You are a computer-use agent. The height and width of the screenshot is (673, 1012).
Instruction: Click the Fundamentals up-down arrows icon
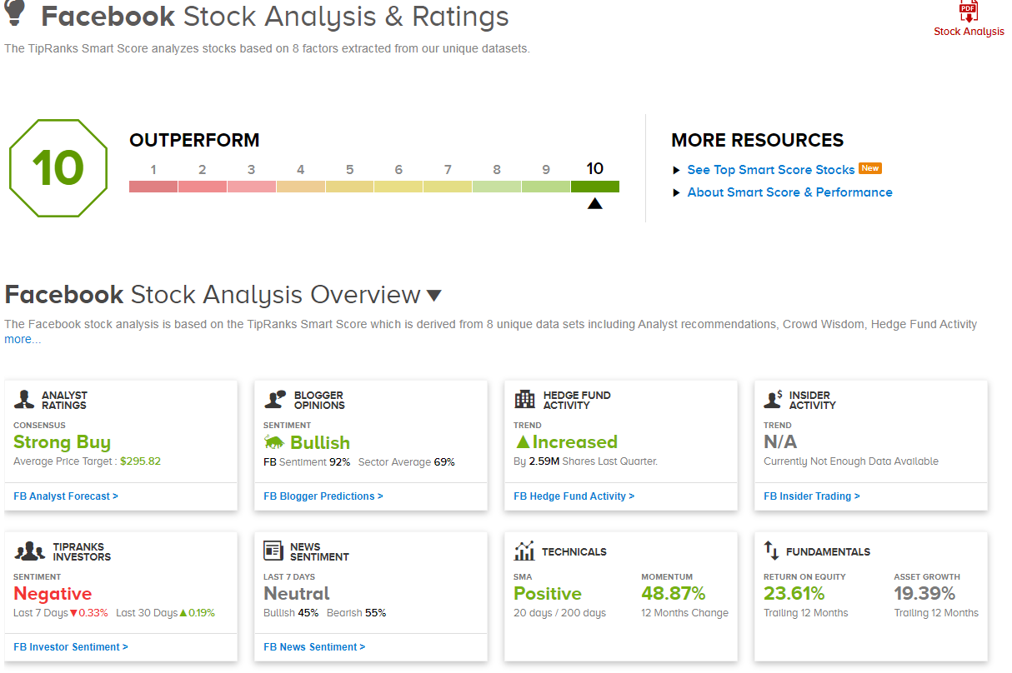(771, 551)
